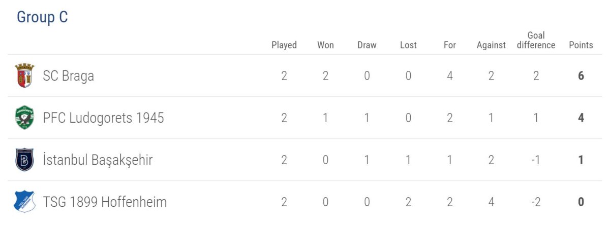Click the Against column header
The height and width of the screenshot is (225, 610).
491,45
